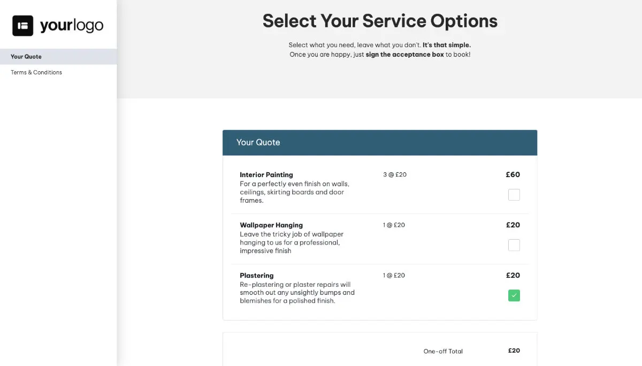Image resolution: width=642 pixels, height=366 pixels.
Task: Click the green checkmark icon beside Plastering
Action: click(x=514, y=295)
